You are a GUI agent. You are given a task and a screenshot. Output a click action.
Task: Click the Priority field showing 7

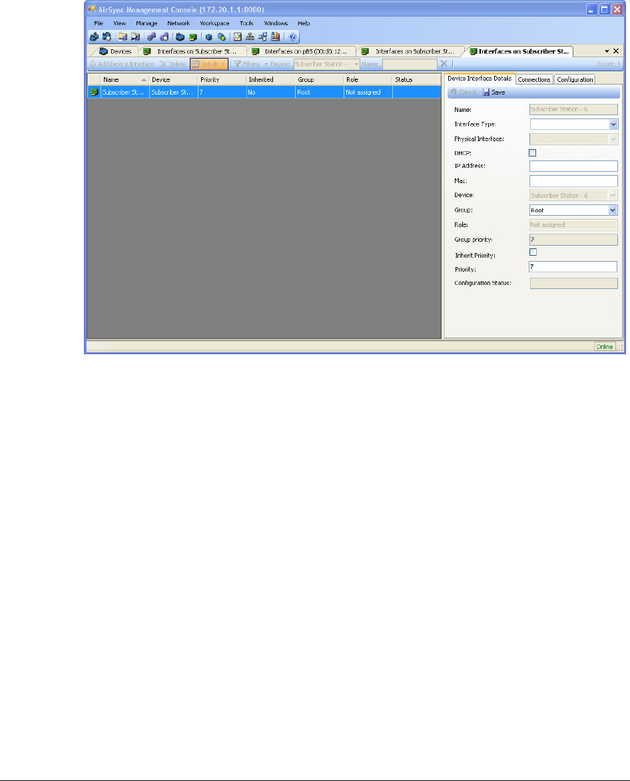click(573, 266)
